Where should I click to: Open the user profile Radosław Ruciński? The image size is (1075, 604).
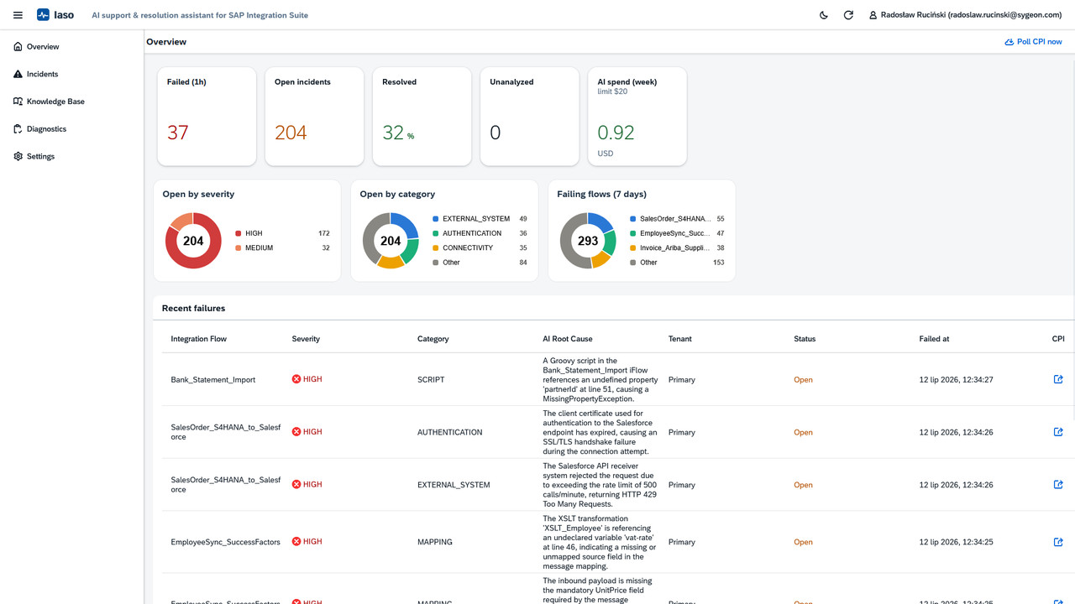click(966, 15)
